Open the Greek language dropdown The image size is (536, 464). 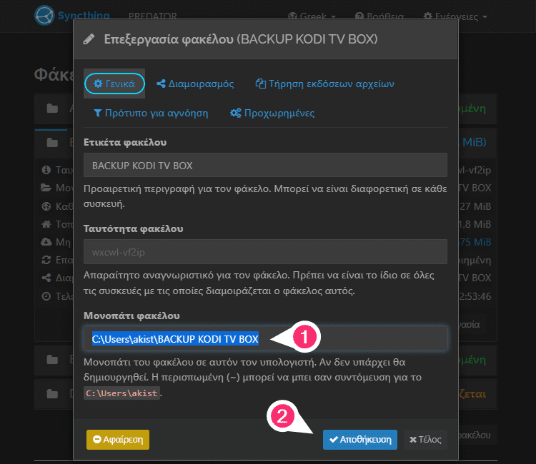[x=312, y=16]
